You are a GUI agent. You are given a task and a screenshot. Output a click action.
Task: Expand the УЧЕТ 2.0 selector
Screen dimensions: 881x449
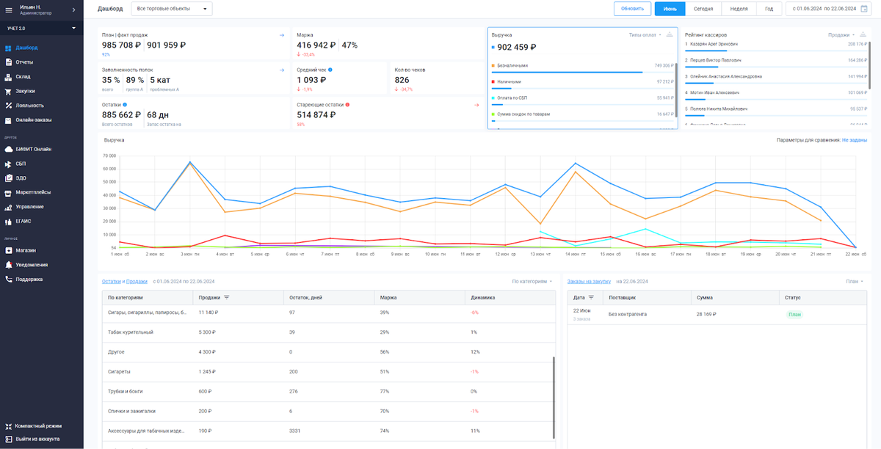coord(42,28)
